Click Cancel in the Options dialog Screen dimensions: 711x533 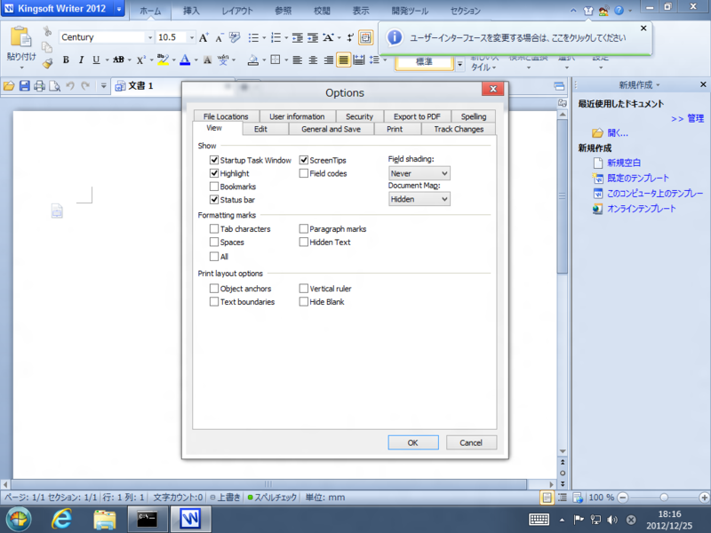tap(471, 442)
